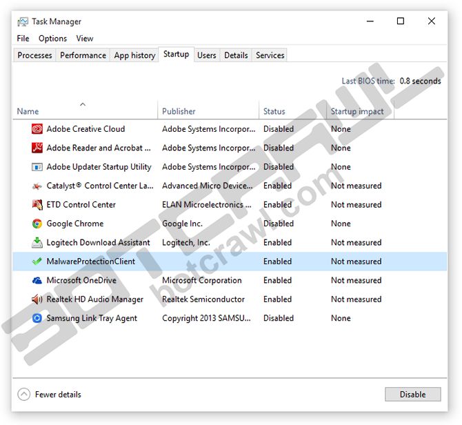Click the Microsoft Corporation publisher cell
Viewport: 462px width, 425px height.
(202, 280)
